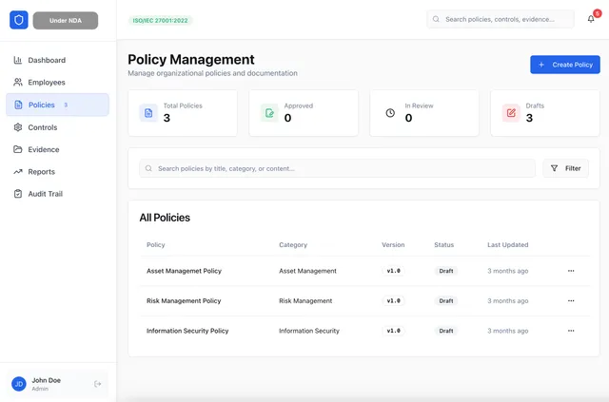Click v1.0 badge for Asset Managemet Policy
This screenshot has width=609, height=402.
pos(393,271)
